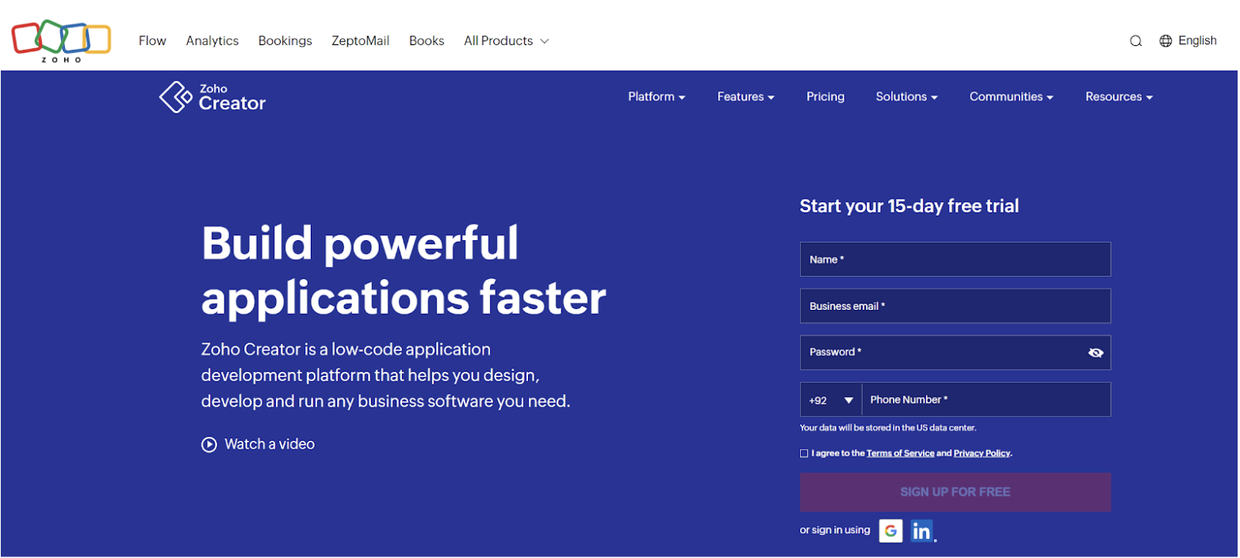Image resolution: width=1240 pixels, height=558 pixels.
Task: Open the Terms of Service link
Action: click(901, 453)
